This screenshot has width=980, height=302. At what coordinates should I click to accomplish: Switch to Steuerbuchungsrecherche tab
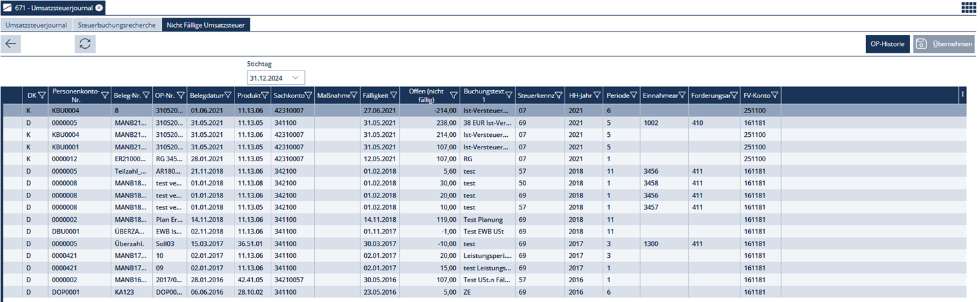click(x=117, y=25)
